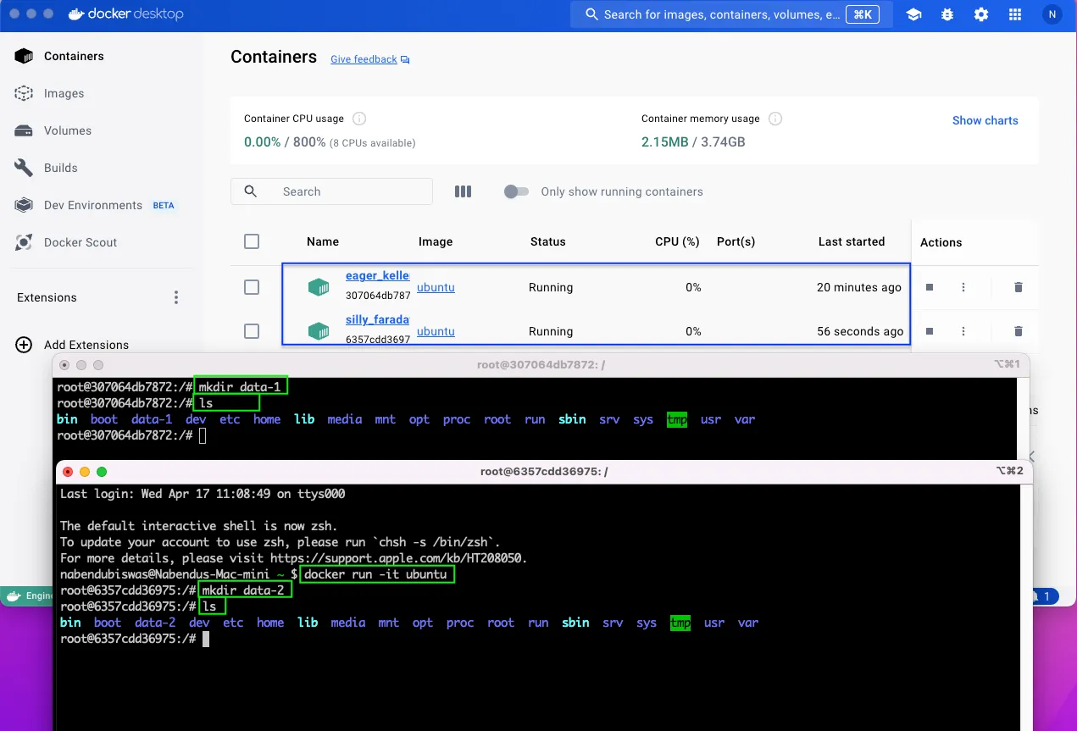The image size is (1077, 731).
Task: Tick the select-all checkbox in table header
Action: coord(252,241)
